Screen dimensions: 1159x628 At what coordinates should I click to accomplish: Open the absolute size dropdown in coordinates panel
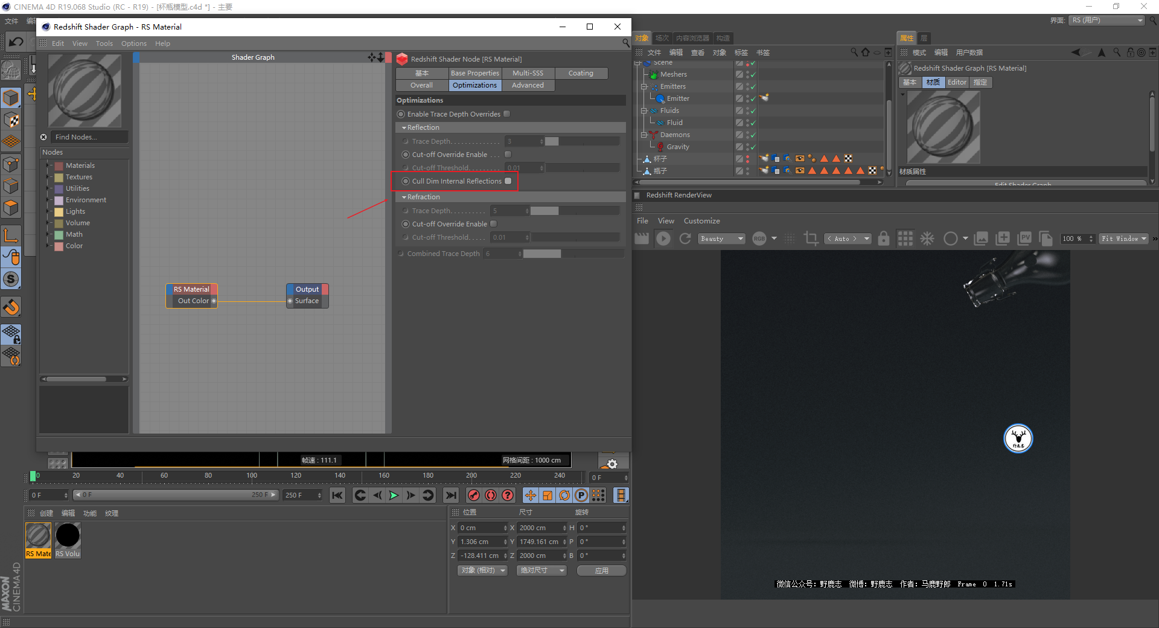pyautogui.click(x=541, y=571)
